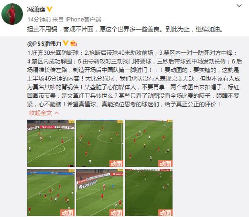Open the post options chevron menu
The image size is (249, 217).
pos(239,6)
